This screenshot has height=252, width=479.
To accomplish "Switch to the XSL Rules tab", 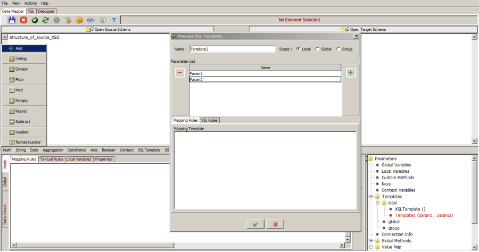I will tap(209, 120).
